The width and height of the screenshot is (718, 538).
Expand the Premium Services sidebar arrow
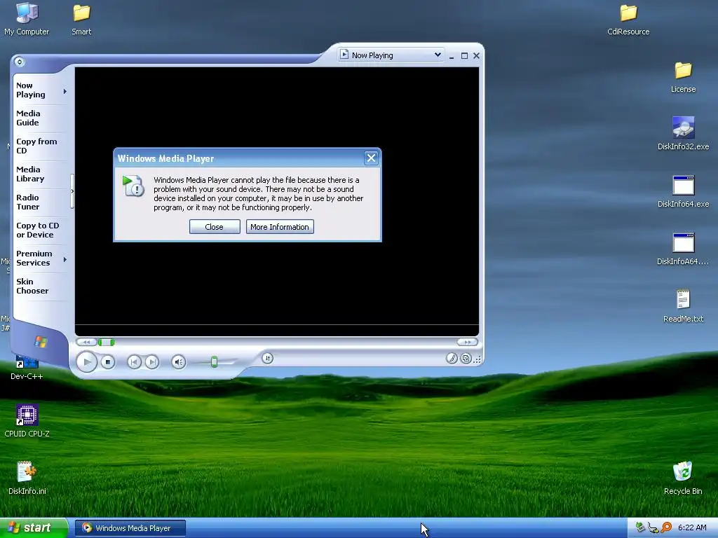click(x=65, y=259)
